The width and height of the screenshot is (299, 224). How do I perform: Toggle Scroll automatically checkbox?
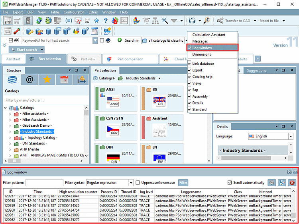(x=229, y=183)
